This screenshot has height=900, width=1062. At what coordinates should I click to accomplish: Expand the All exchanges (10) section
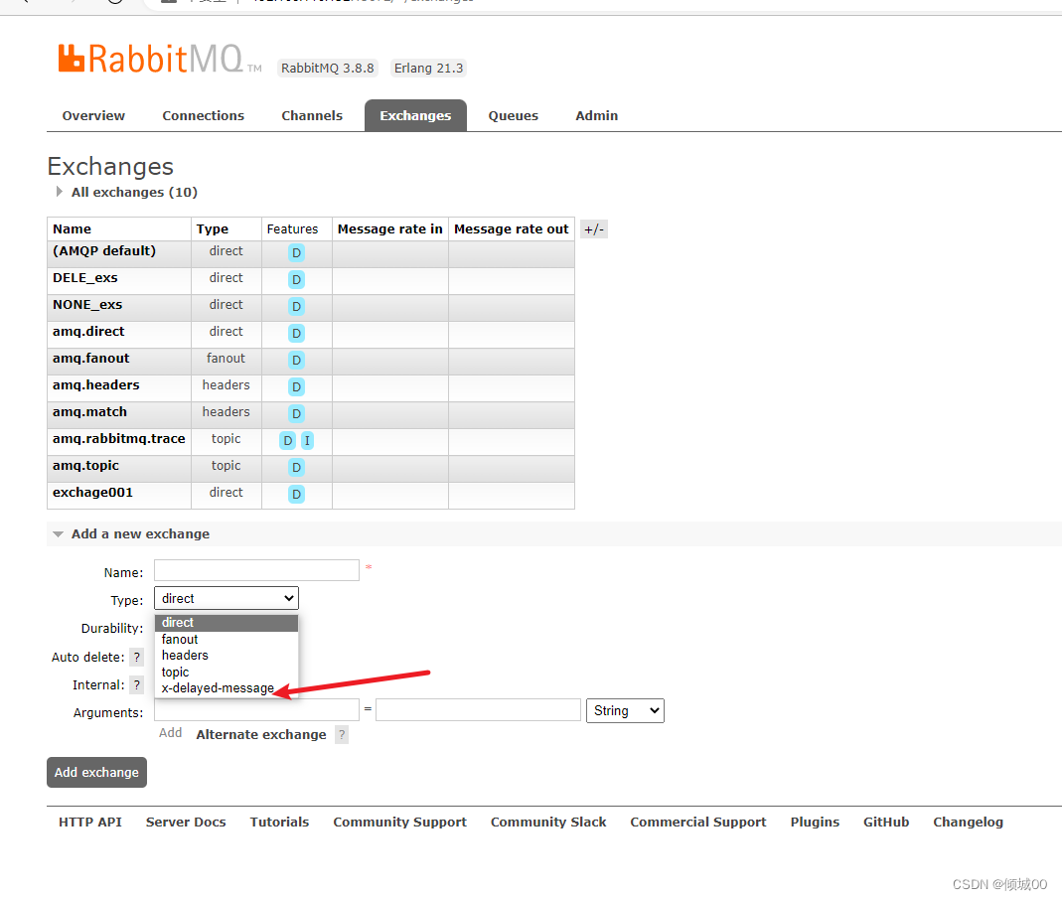[126, 193]
